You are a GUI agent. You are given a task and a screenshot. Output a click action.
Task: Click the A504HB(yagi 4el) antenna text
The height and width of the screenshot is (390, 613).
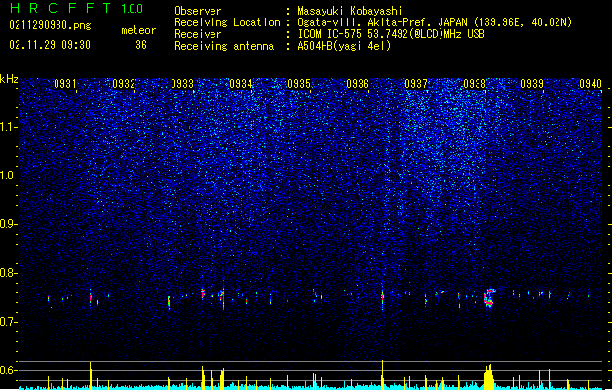[344, 46]
